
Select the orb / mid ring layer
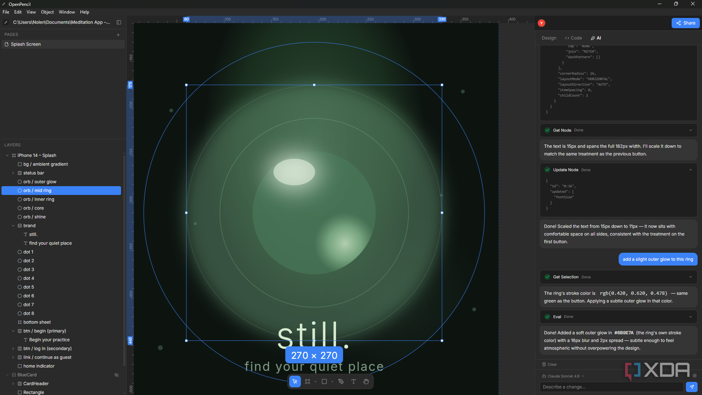61,191
